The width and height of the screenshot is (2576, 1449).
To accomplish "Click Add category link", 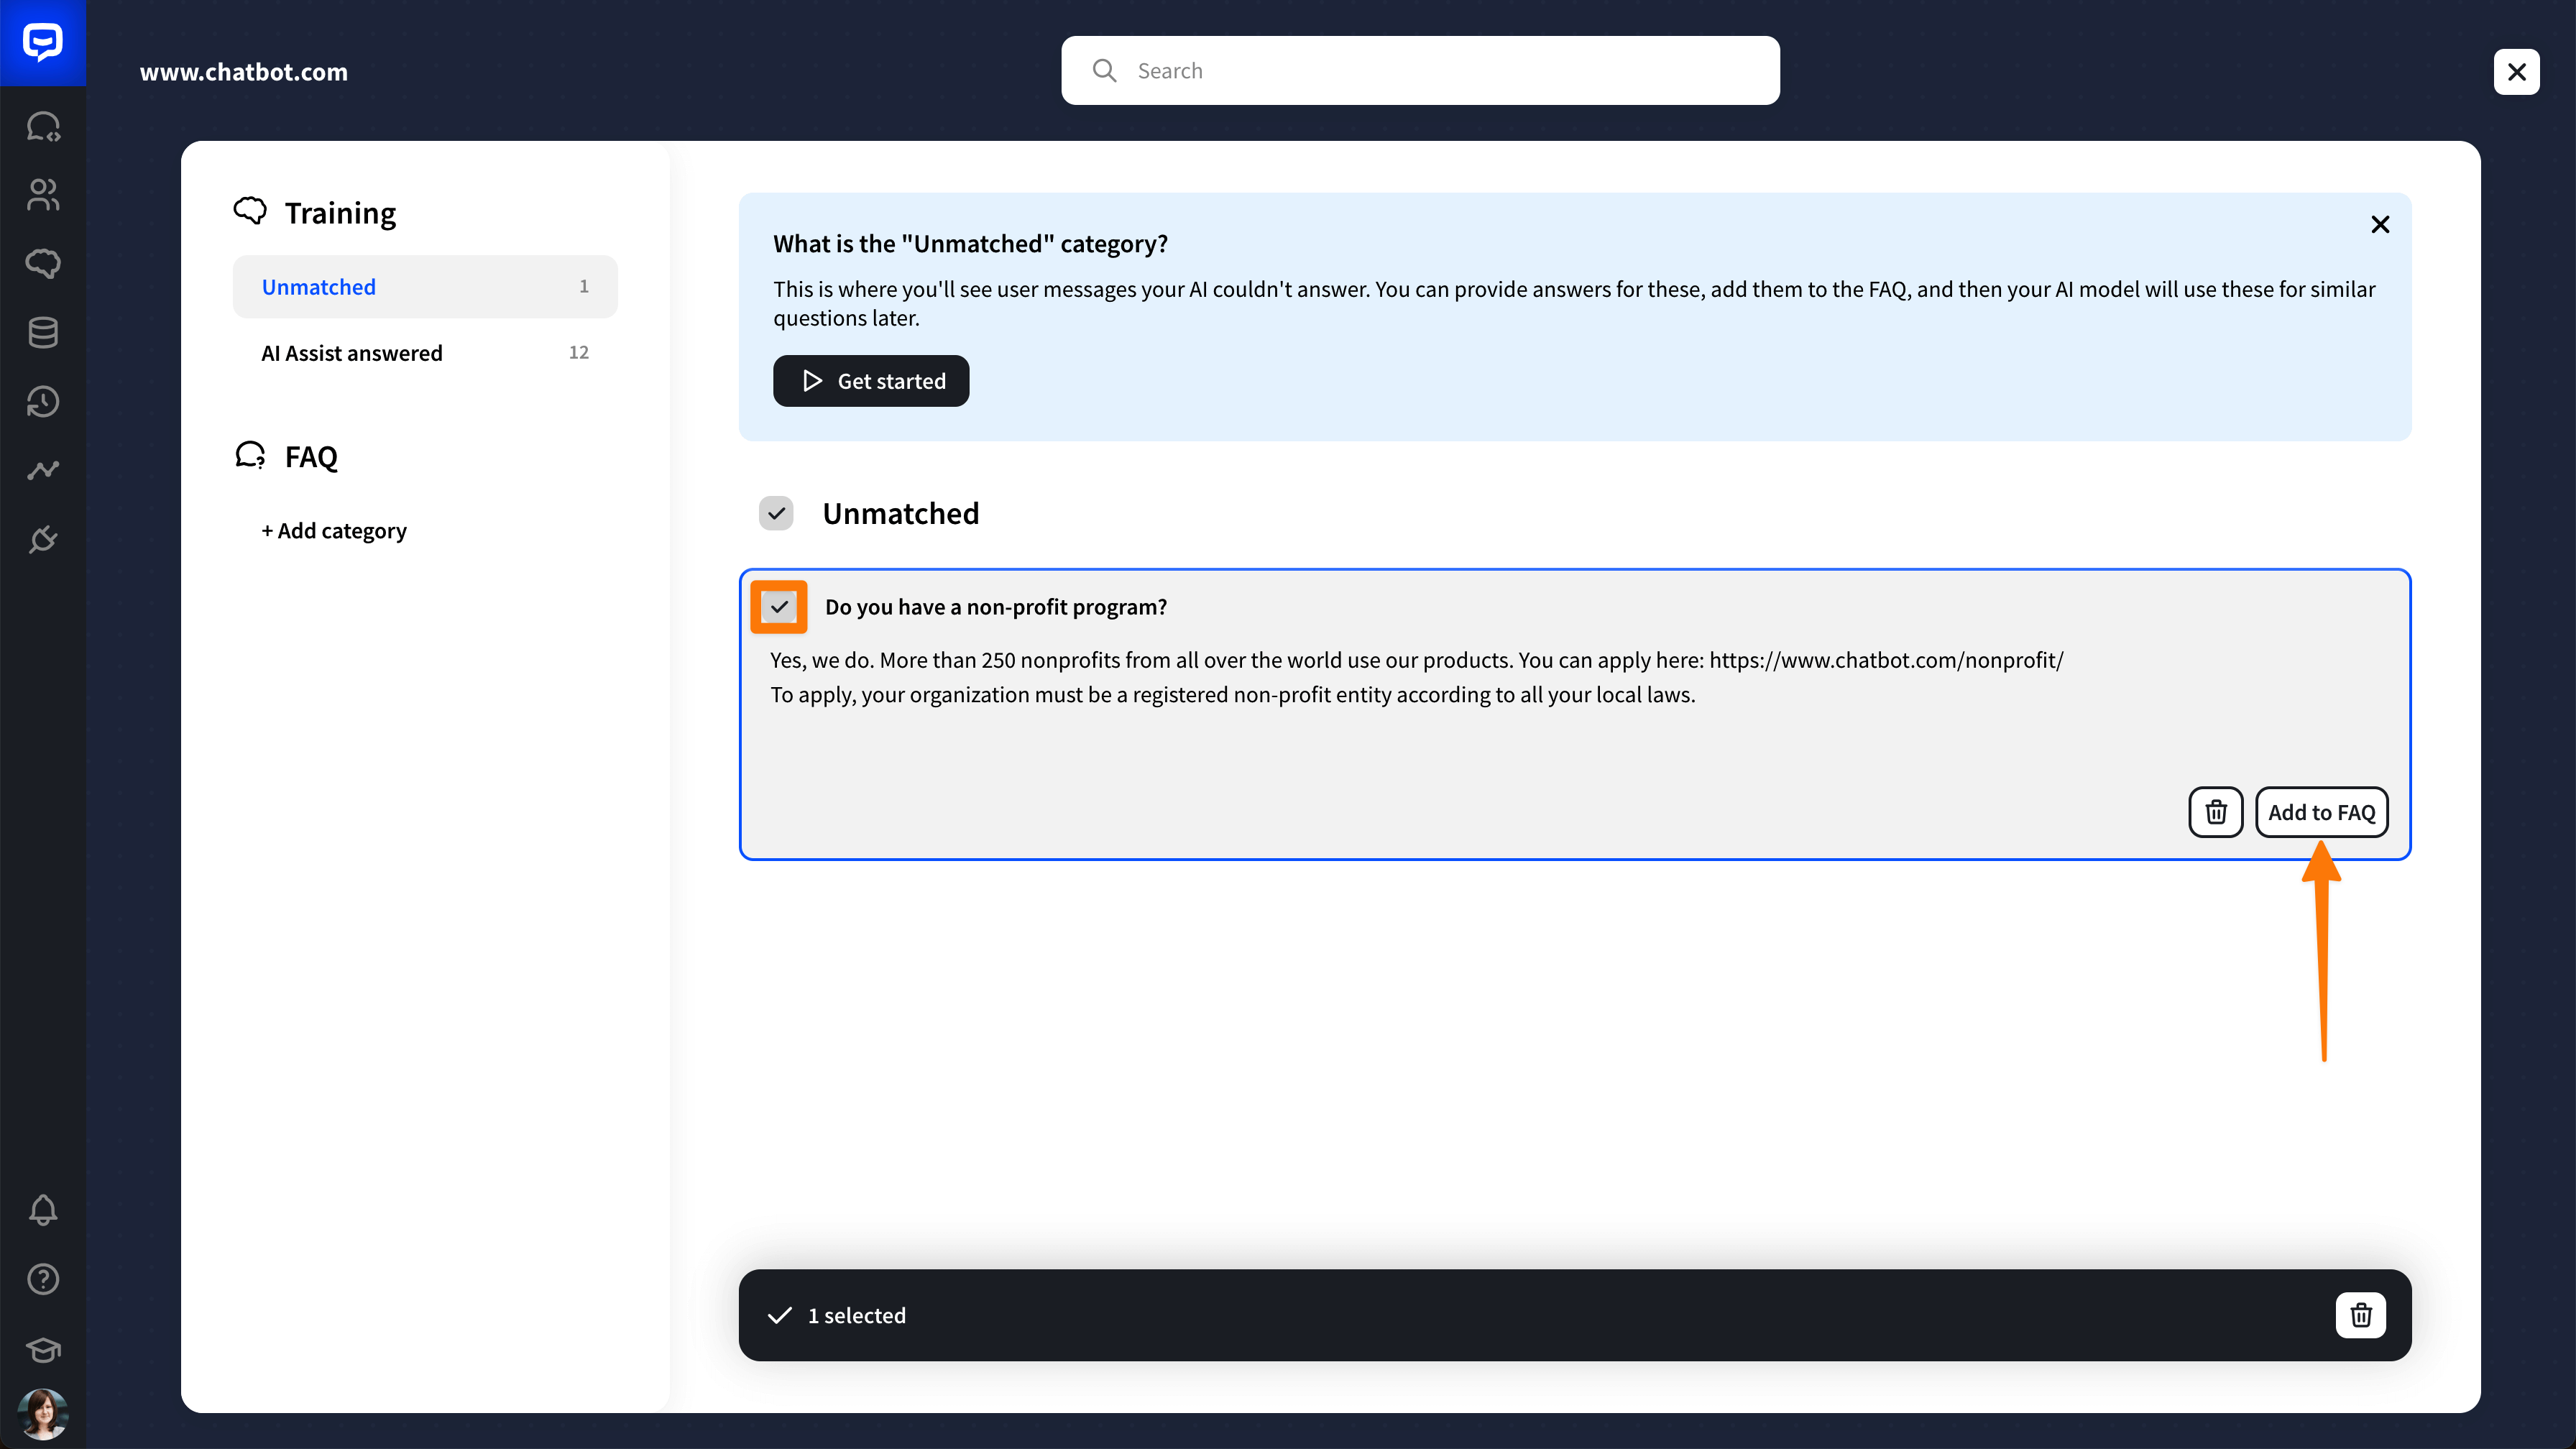I will 334,531.
